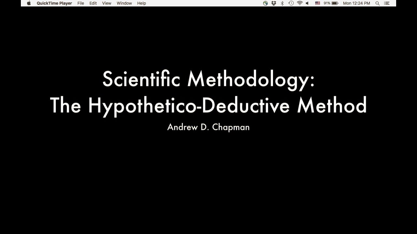Open the Bluetooth status menu
Image resolution: width=417 pixels, height=234 pixels.
282,3
